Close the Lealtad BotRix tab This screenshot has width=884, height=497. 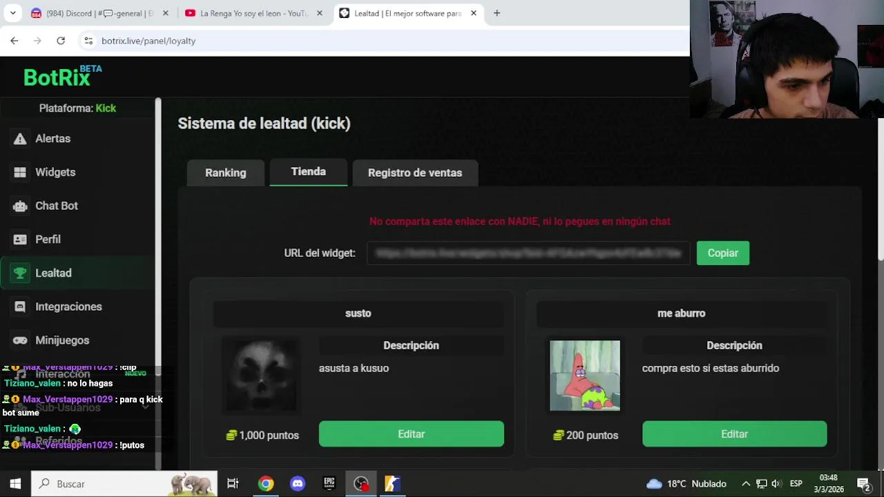tap(473, 13)
